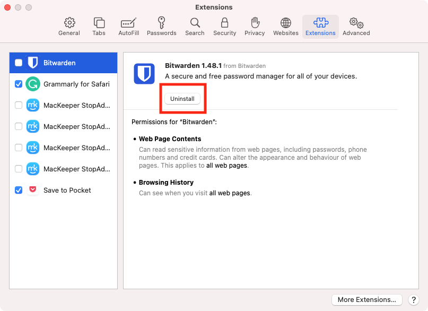The width and height of the screenshot is (428, 311).
Task: Open the Tabs preferences icon
Action: pos(99,23)
